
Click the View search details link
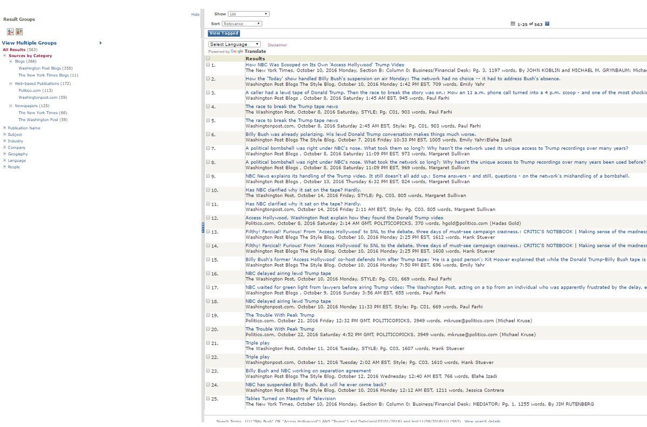[482, 421]
